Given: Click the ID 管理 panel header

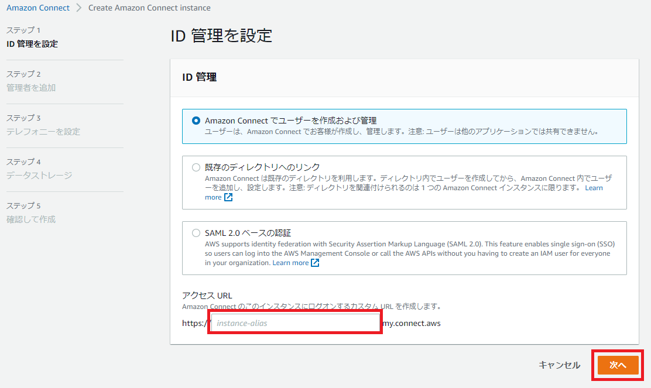Looking at the screenshot, I should point(199,77).
